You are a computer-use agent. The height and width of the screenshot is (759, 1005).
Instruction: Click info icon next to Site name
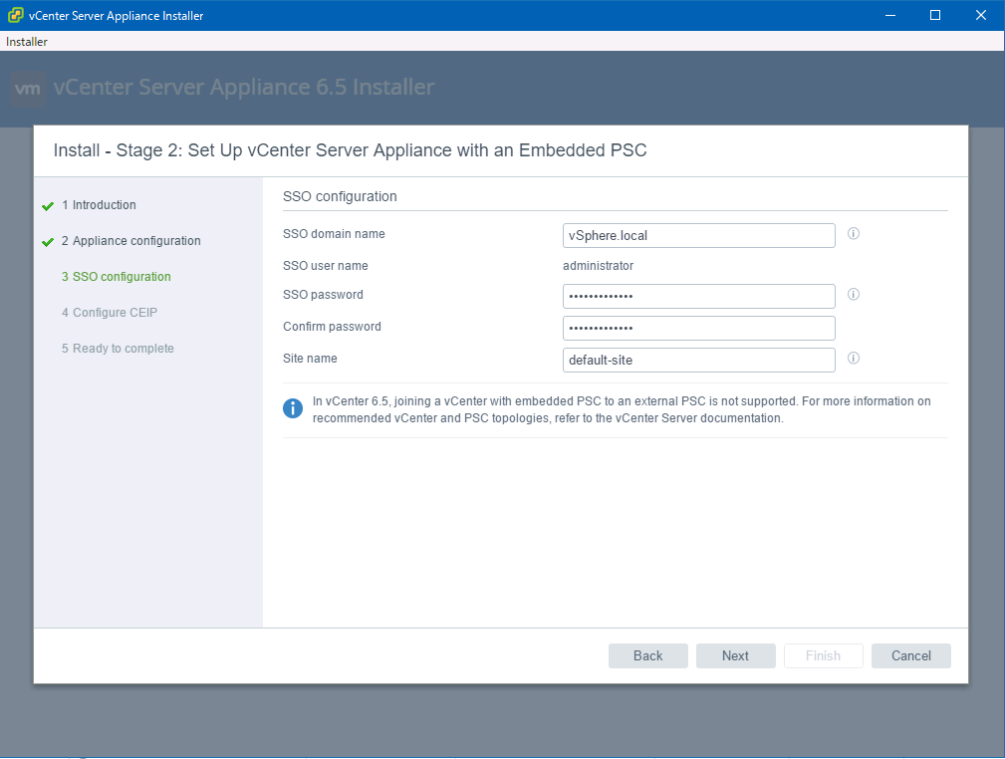[853, 358]
